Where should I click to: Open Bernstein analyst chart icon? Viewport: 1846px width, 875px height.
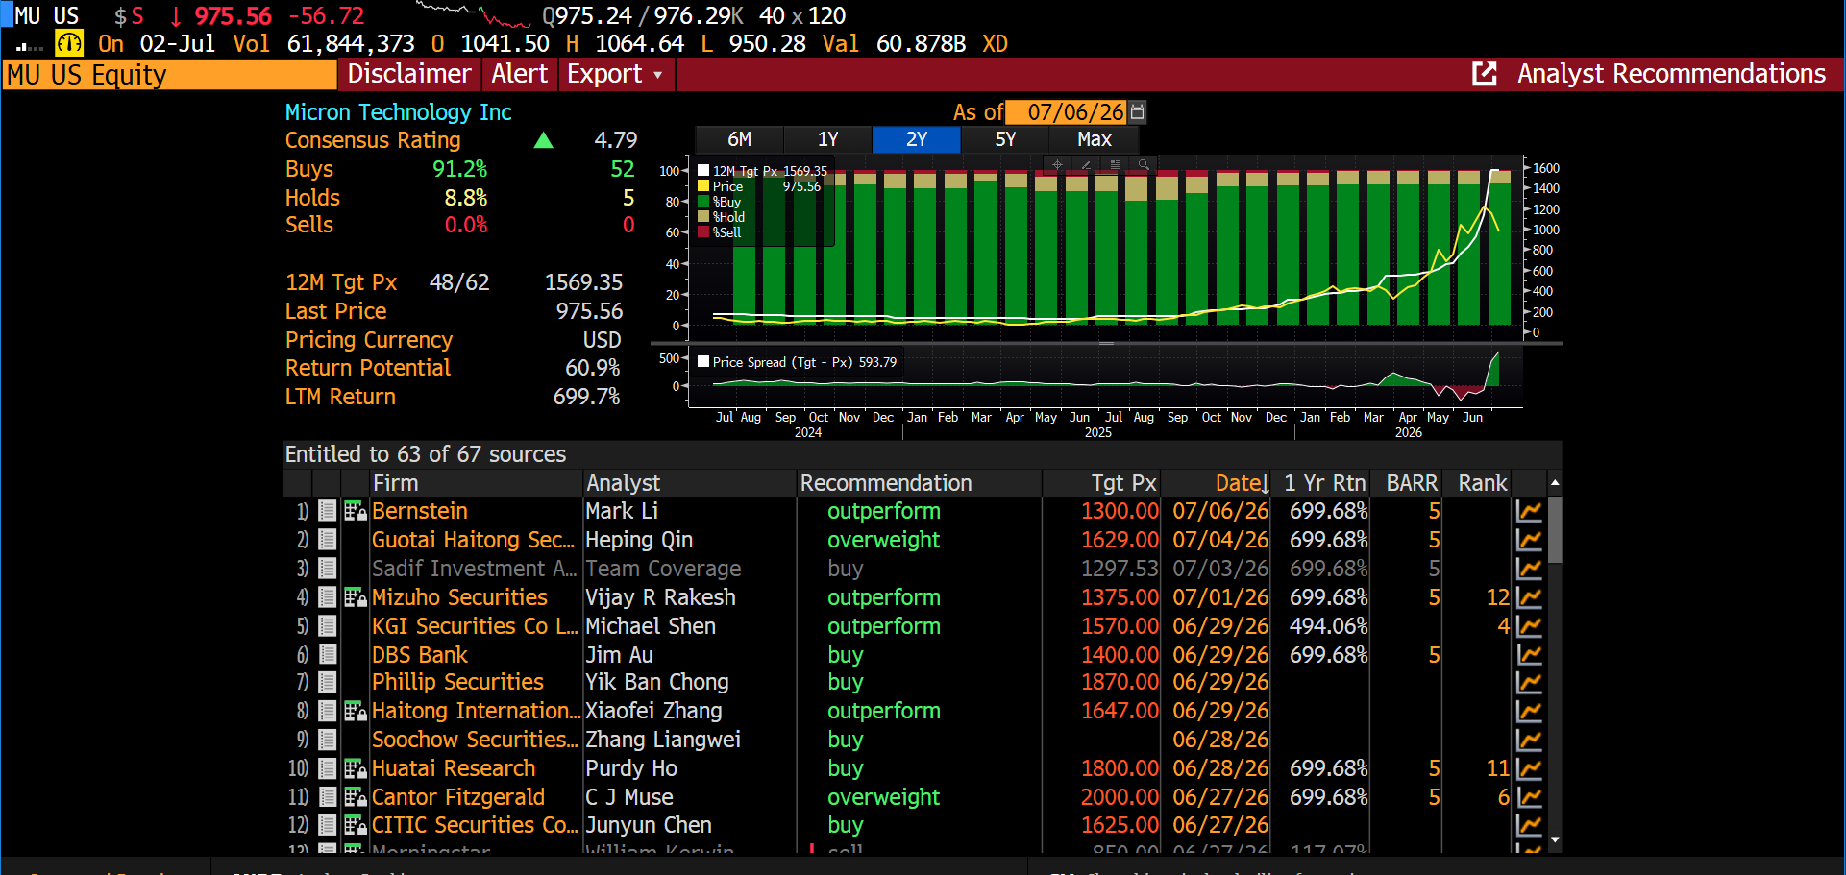click(x=1529, y=511)
